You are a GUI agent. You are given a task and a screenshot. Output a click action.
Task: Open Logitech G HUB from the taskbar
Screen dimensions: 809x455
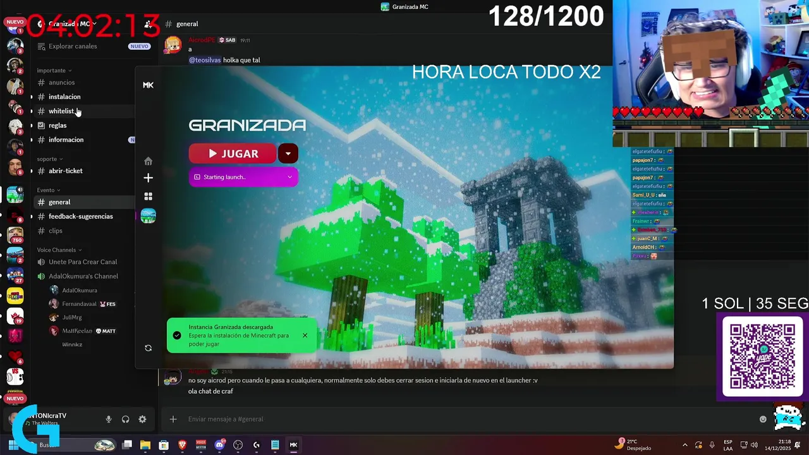click(x=256, y=445)
